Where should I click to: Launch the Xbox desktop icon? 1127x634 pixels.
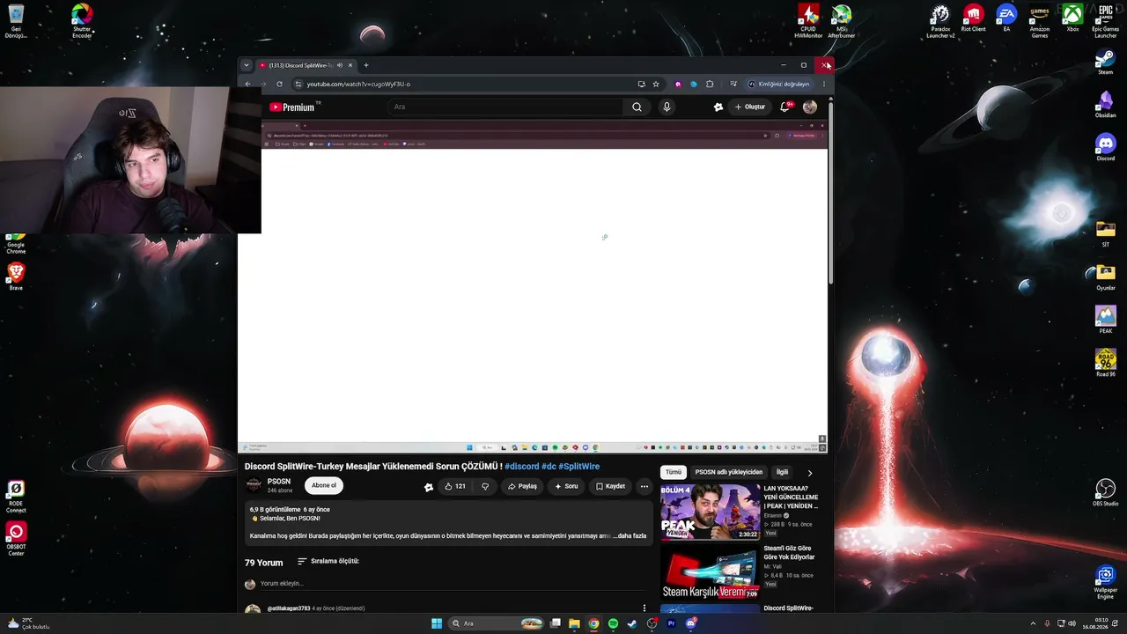point(1072,18)
